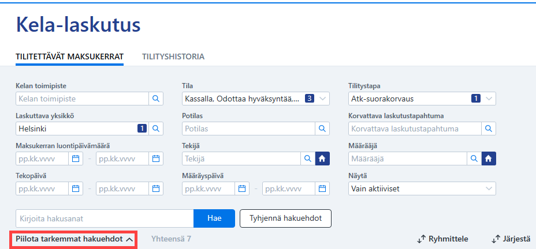Focus the Tekijä input field
536x249 pixels.
pos(241,159)
